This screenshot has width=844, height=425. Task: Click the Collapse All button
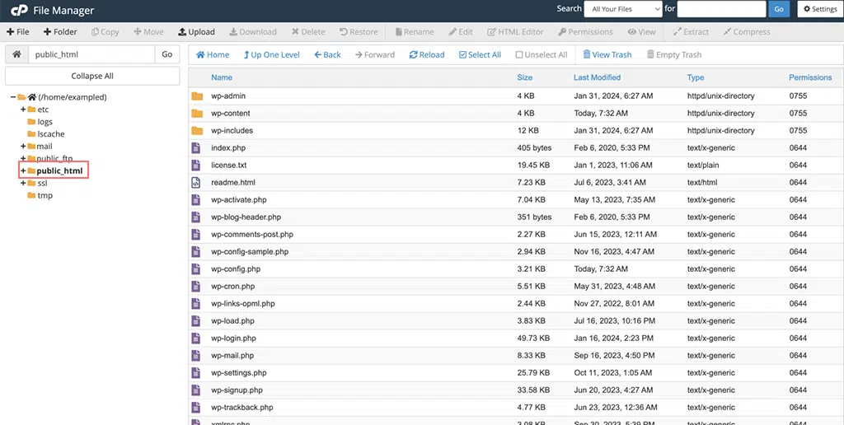click(x=92, y=76)
